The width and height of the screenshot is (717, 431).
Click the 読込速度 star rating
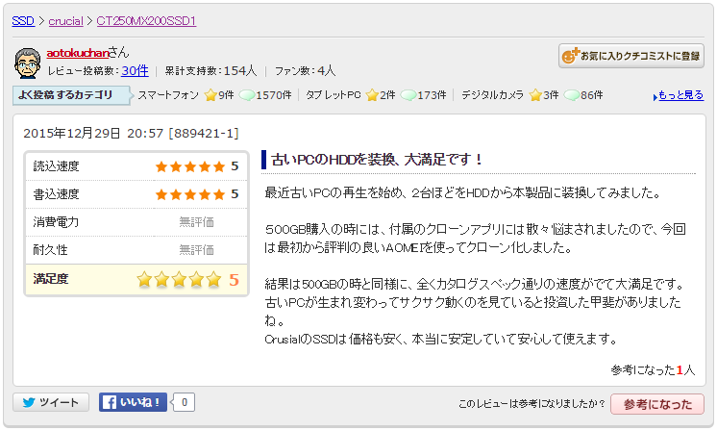coord(190,166)
